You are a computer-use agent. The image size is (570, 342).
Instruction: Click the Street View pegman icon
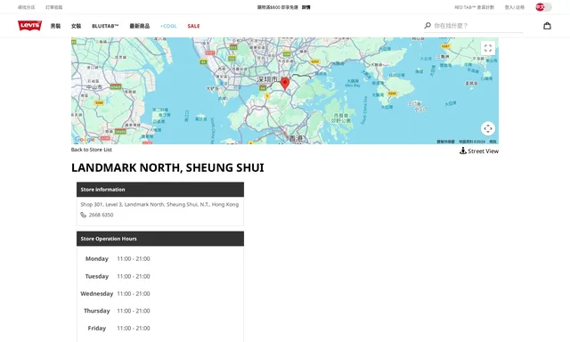pos(463,151)
